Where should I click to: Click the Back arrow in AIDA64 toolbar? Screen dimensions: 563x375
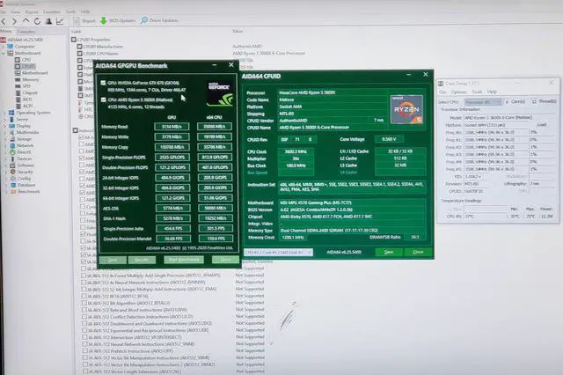4,21
